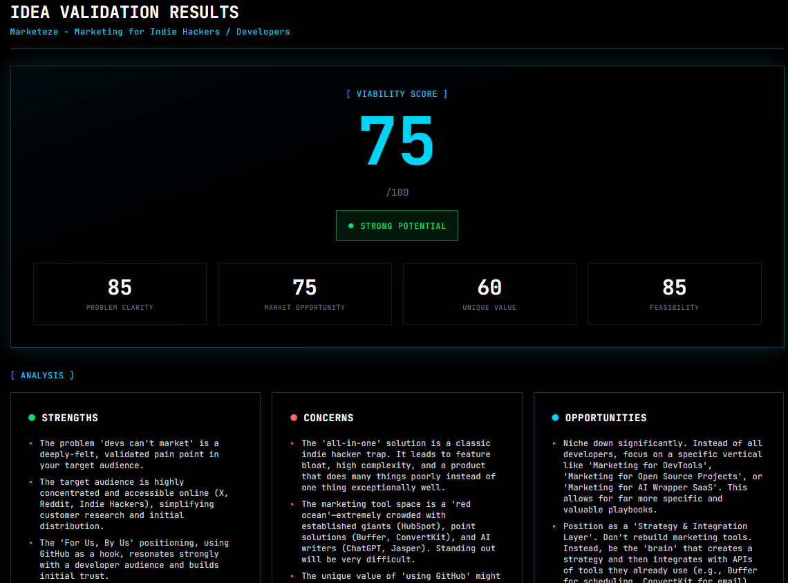Expand the Feasibility metric card

click(x=674, y=293)
